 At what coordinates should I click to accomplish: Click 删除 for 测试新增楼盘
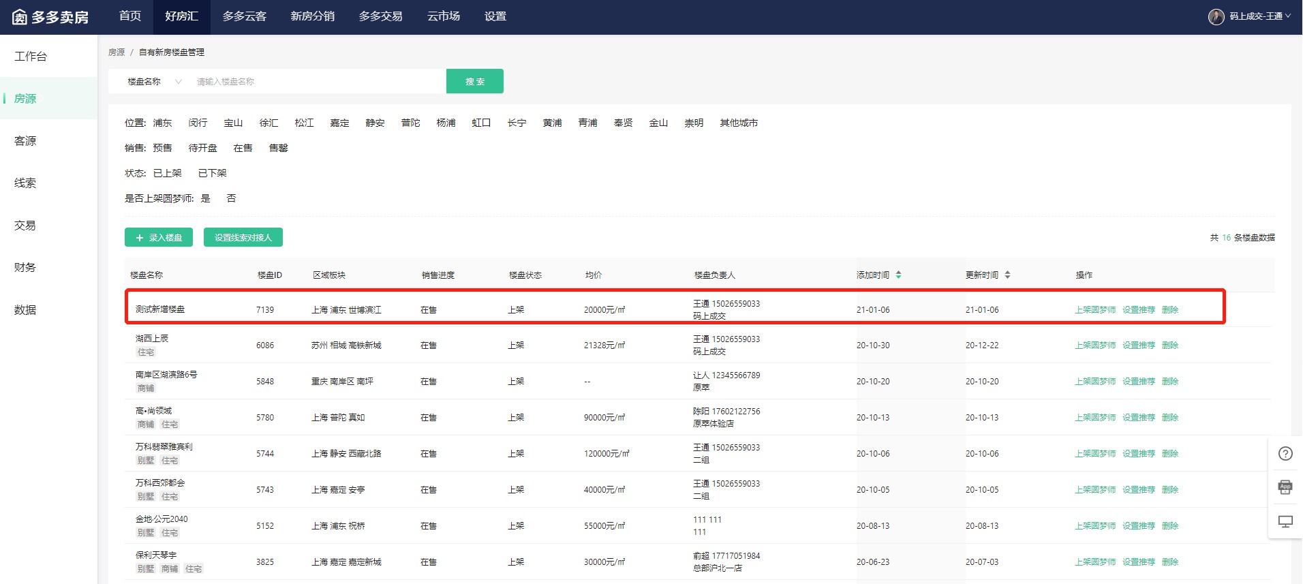[x=1170, y=309]
